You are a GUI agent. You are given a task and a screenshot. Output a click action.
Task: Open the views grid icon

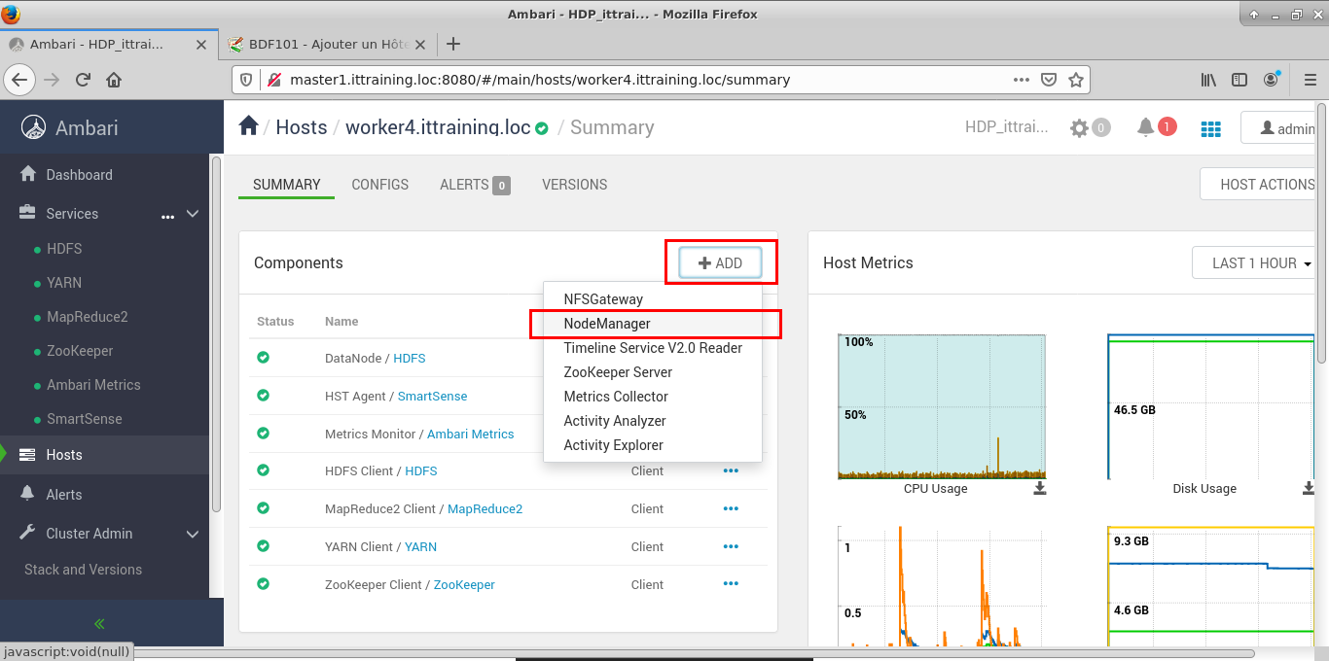point(1210,128)
